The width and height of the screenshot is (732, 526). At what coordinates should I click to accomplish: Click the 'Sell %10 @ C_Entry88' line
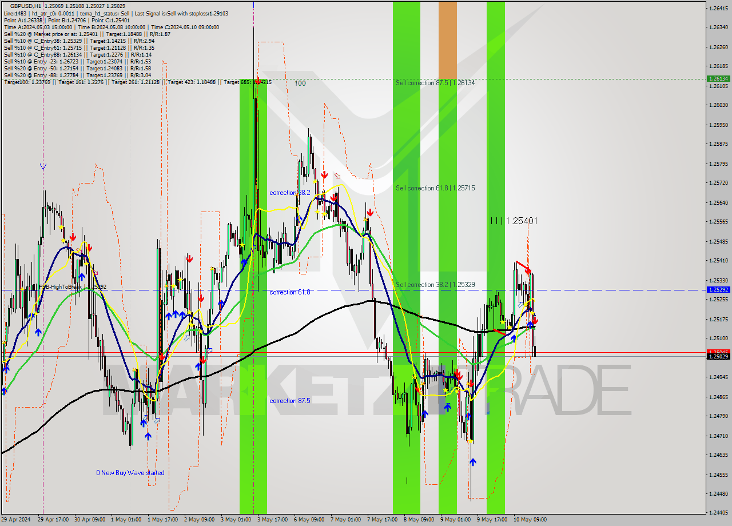coord(77,54)
